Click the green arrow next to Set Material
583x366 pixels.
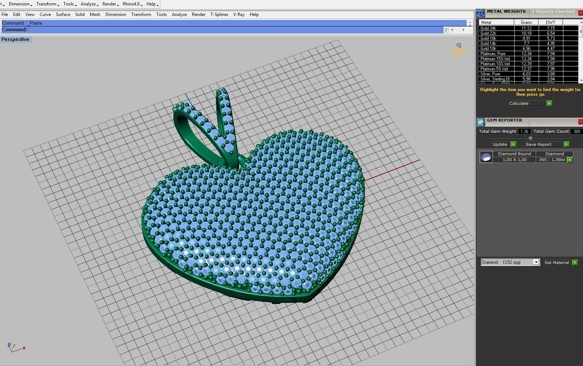tap(575, 262)
